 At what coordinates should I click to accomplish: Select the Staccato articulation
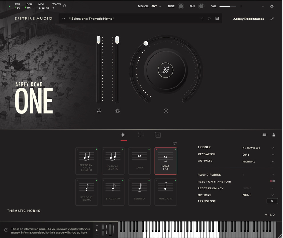pyautogui.click(x=113, y=192)
